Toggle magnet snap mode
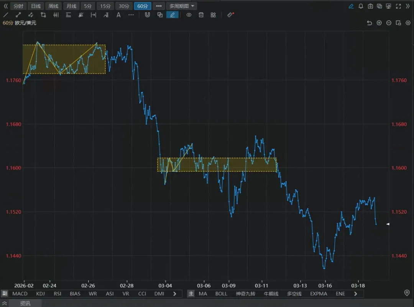 click(147, 15)
